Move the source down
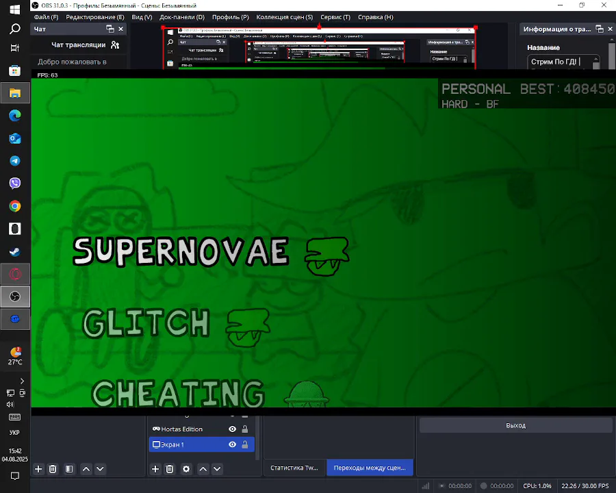The image size is (616, 493). pyautogui.click(x=217, y=469)
